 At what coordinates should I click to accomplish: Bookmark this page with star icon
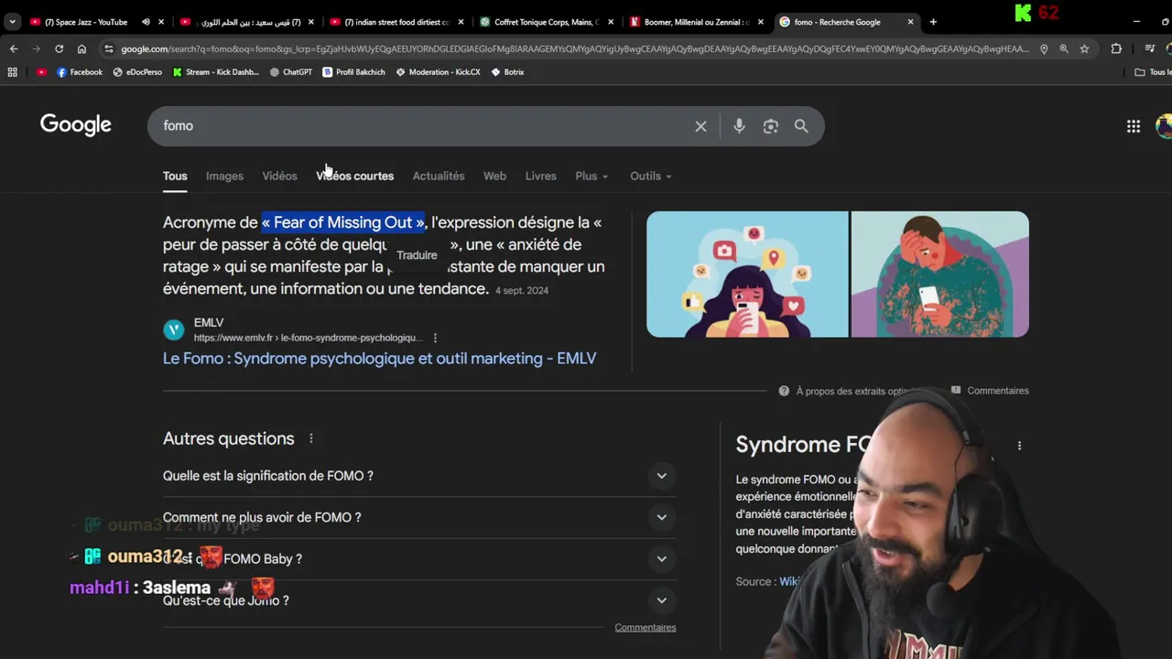pyautogui.click(x=1084, y=49)
